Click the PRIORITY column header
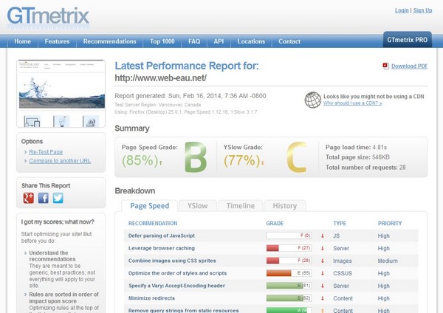Screen dimensions: 443x313 (x=390, y=224)
